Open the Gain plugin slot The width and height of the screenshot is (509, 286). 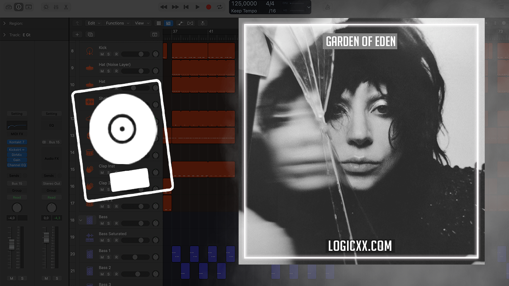(17, 160)
